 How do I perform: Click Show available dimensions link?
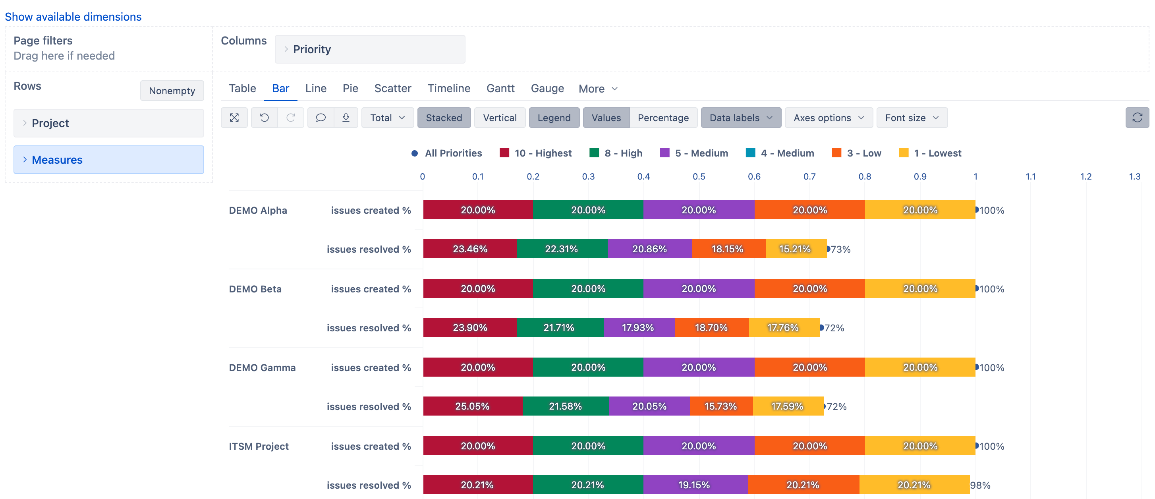73,17
